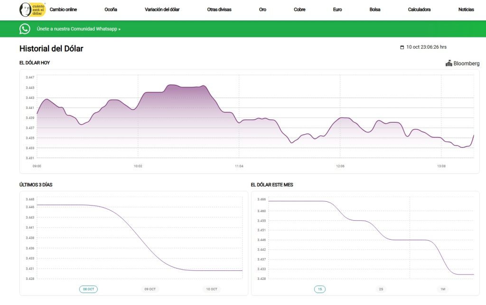This screenshot has width=486, height=305.
Task: Click the Cuánto está el dólar logo
Action: 32,9
